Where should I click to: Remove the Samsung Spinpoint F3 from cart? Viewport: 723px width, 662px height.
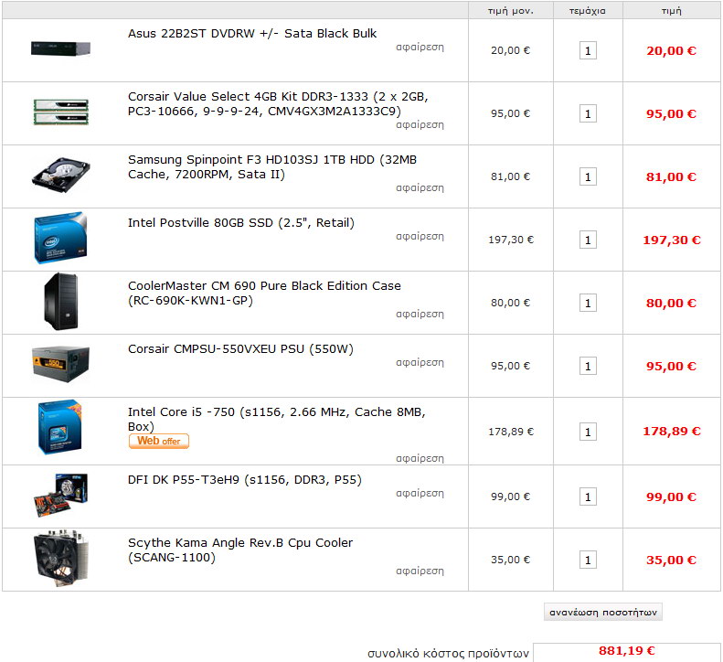pyautogui.click(x=420, y=187)
